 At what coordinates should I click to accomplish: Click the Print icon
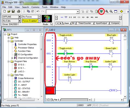tap(19, 11)
